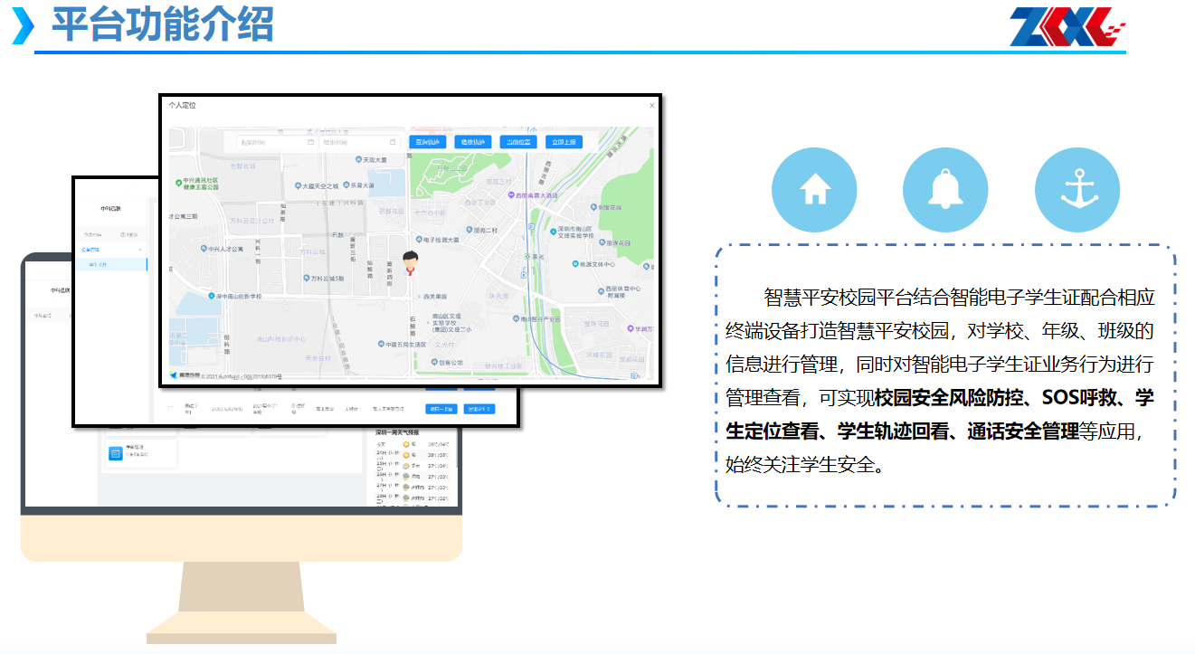The image size is (1195, 654).
Task: Open the end time date picker
Action: point(355,142)
